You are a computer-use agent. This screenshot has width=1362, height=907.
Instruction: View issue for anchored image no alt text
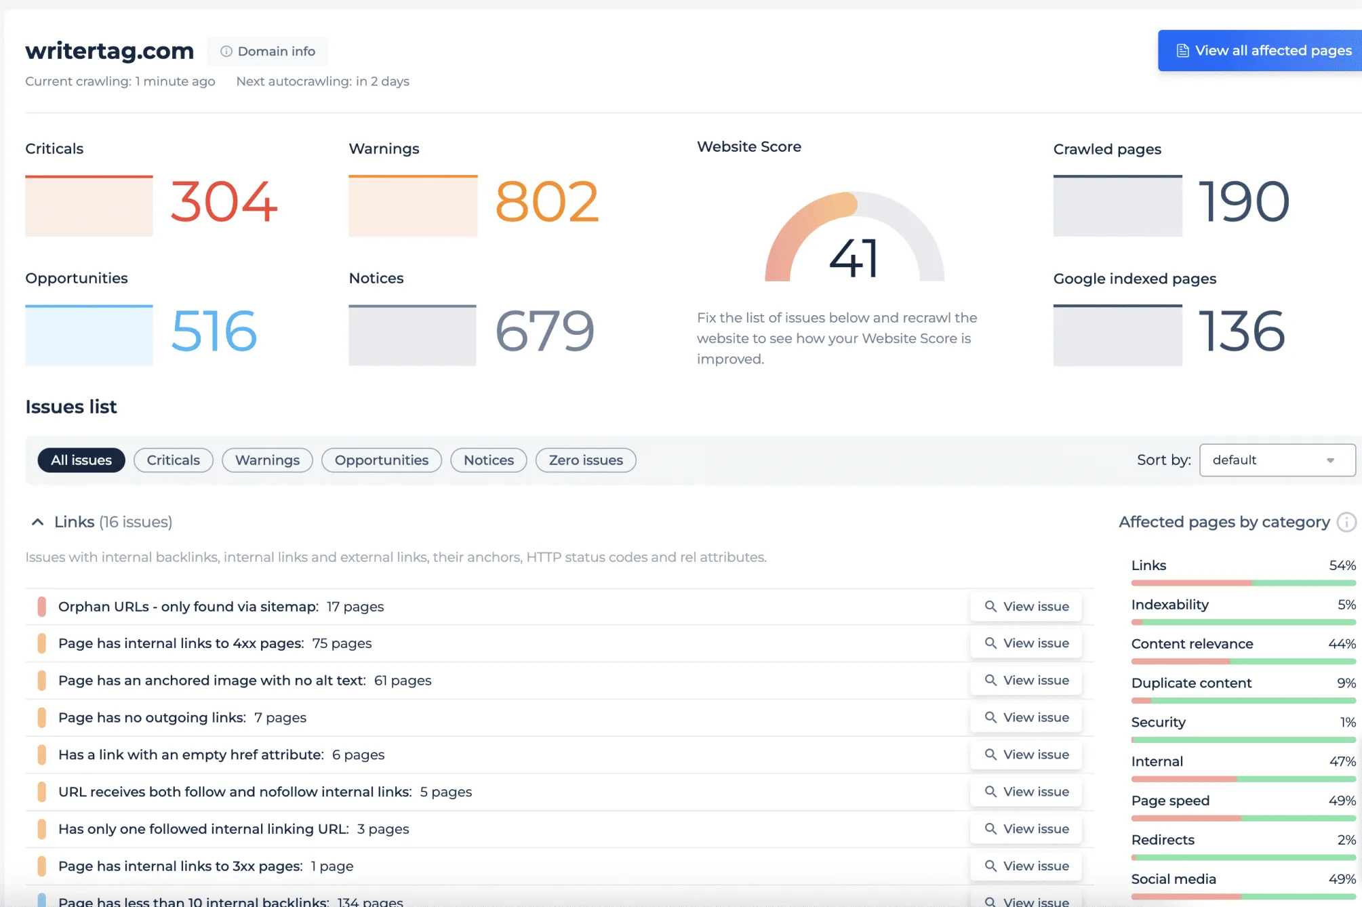click(x=1026, y=680)
